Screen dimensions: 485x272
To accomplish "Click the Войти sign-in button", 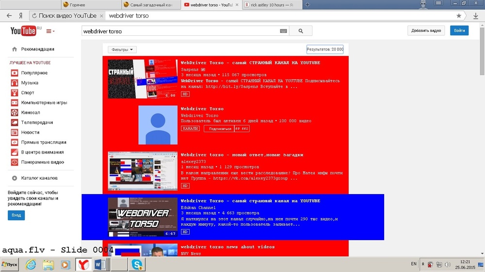I will coord(459,30).
